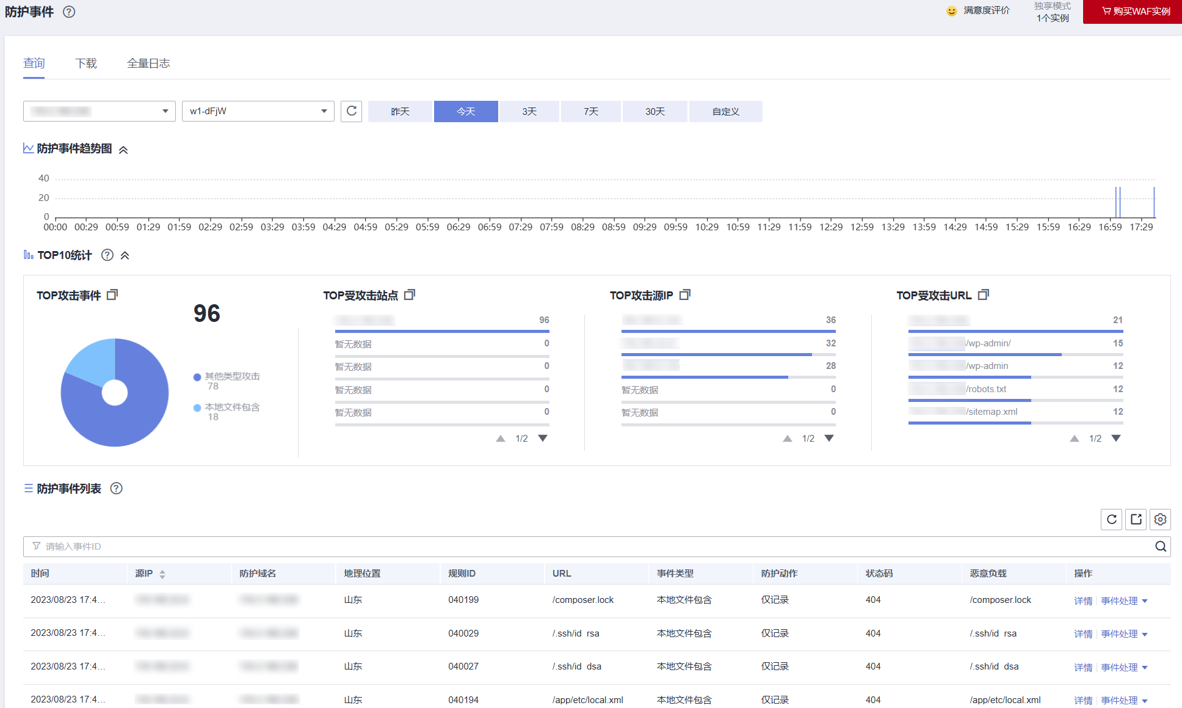Go to next page in TOP受攻击站点

[x=543, y=439]
